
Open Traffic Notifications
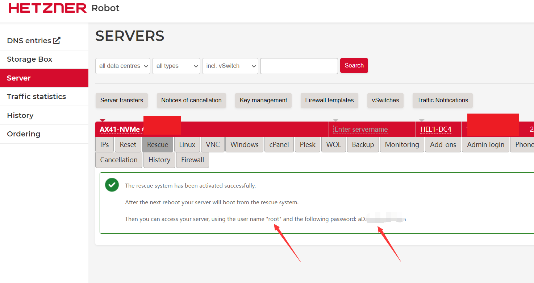pyautogui.click(x=443, y=101)
